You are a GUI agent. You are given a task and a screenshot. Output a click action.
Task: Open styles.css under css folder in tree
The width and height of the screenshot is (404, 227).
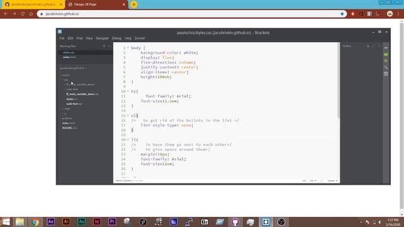pyautogui.click(x=71, y=99)
